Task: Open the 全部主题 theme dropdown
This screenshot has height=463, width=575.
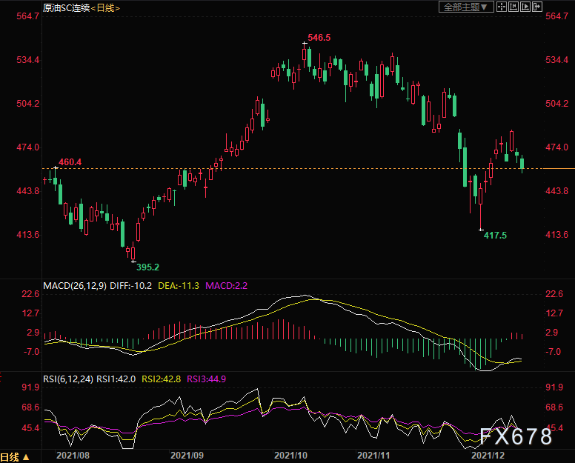Action: (x=466, y=7)
